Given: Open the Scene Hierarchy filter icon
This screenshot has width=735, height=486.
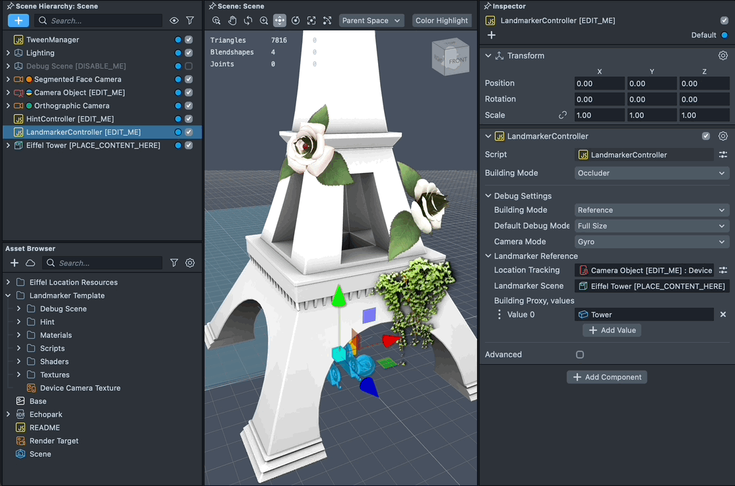Looking at the screenshot, I should coord(190,21).
